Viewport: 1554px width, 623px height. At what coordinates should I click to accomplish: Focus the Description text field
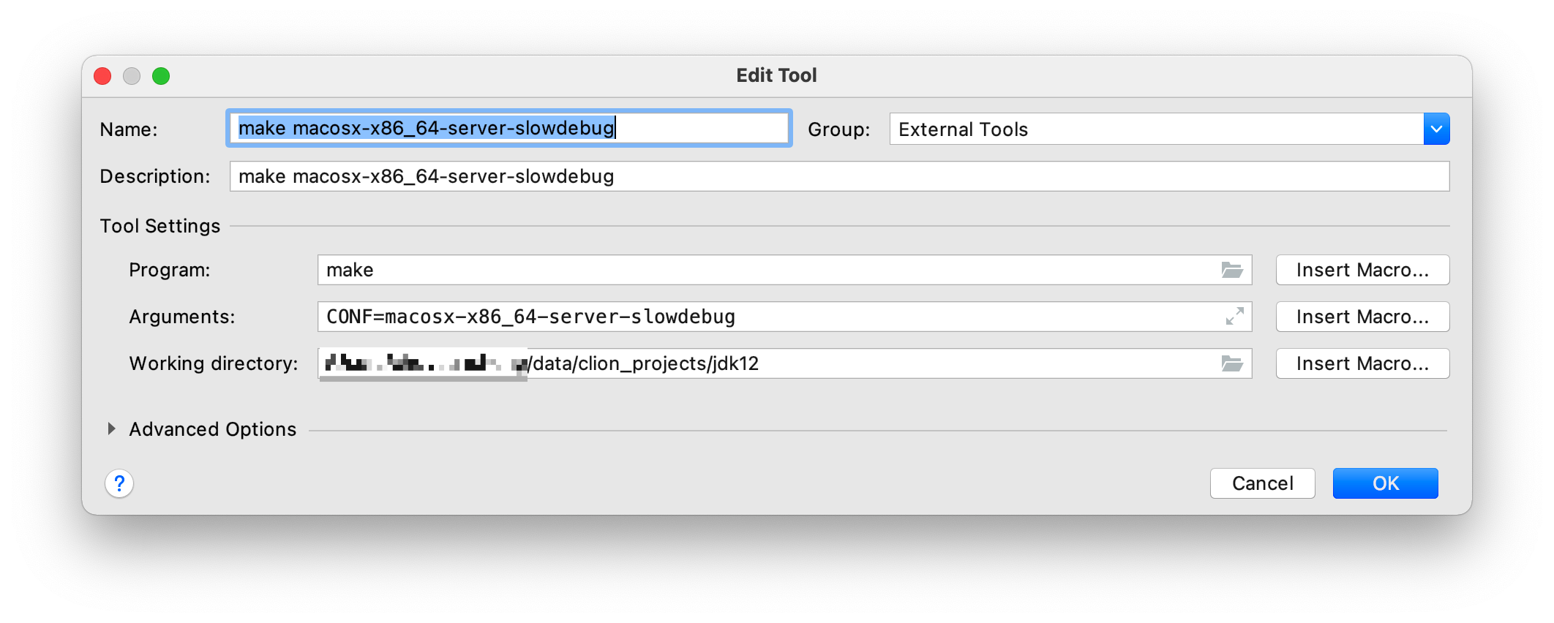pyautogui.click(x=839, y=176)
